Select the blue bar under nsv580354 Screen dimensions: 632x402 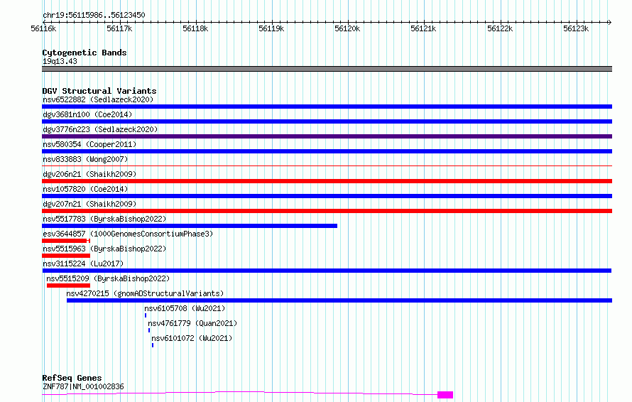click(327, 151)
